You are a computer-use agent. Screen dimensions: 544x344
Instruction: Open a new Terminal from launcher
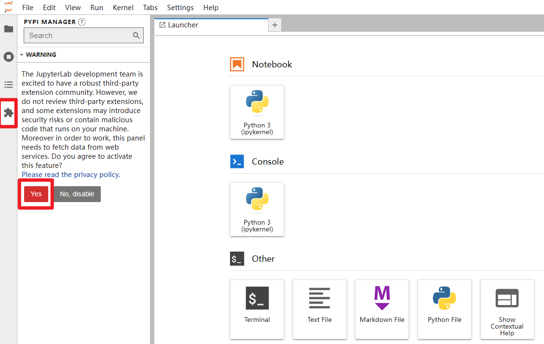257,309
